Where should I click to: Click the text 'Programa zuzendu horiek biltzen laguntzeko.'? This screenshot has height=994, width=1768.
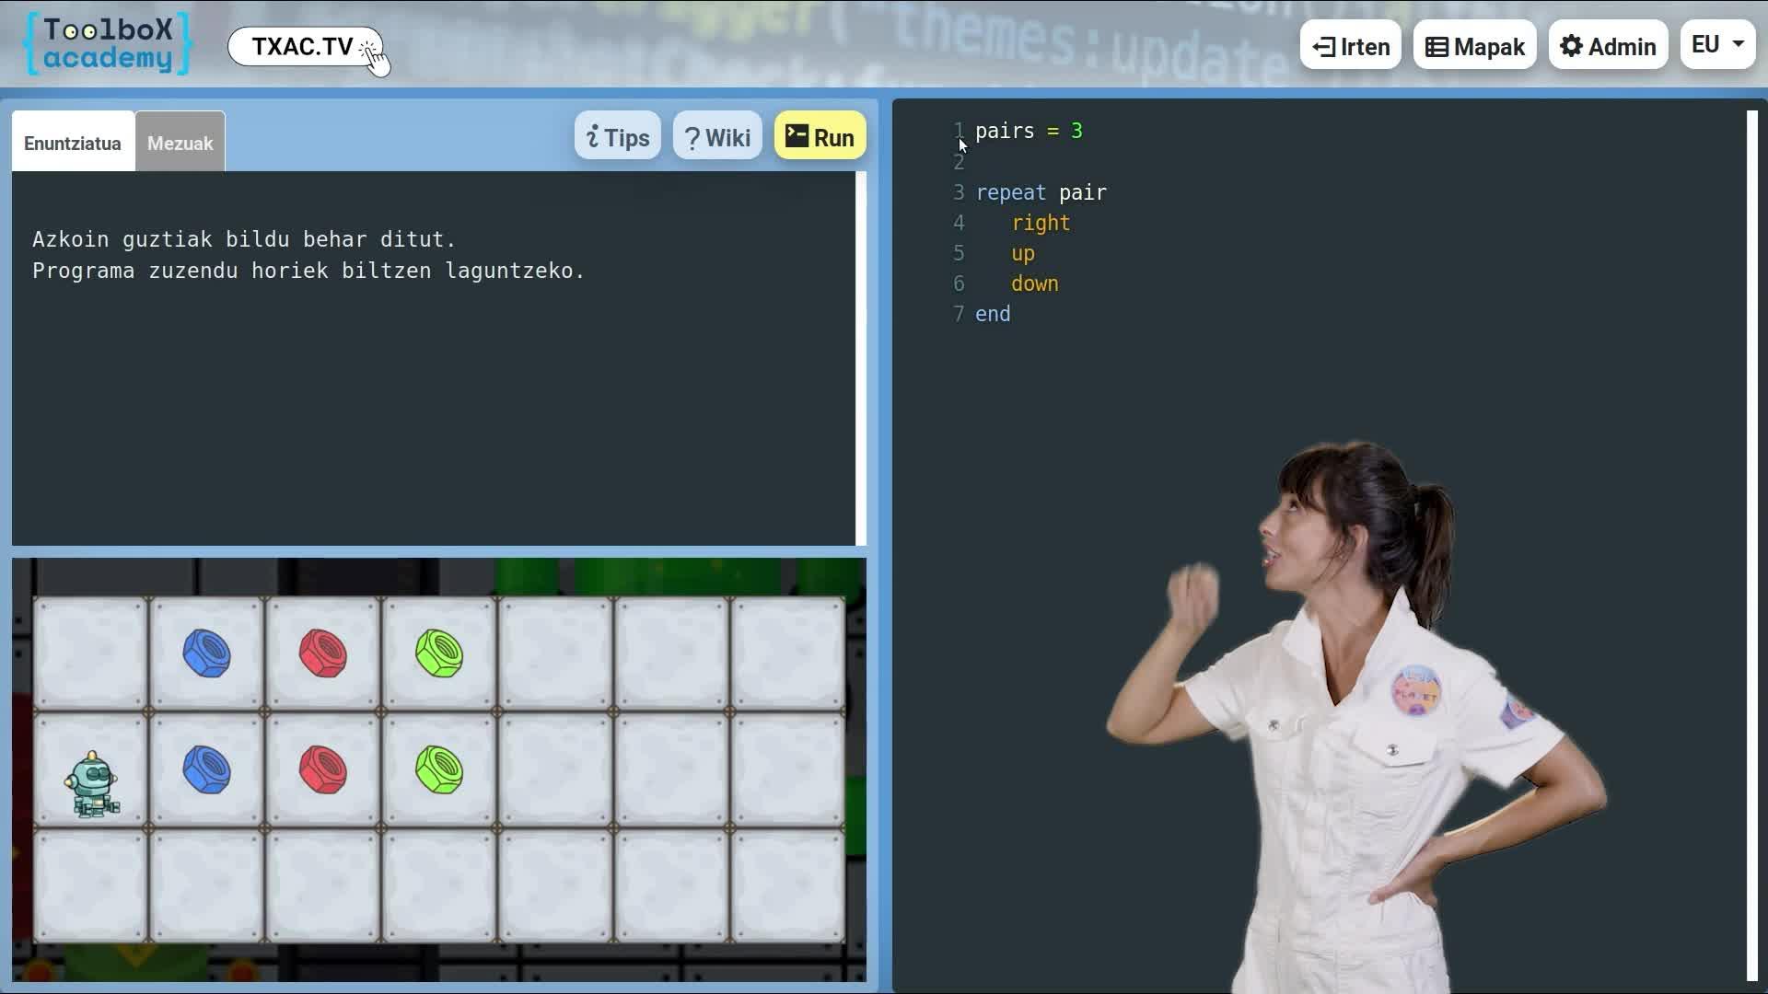(308, 271)
